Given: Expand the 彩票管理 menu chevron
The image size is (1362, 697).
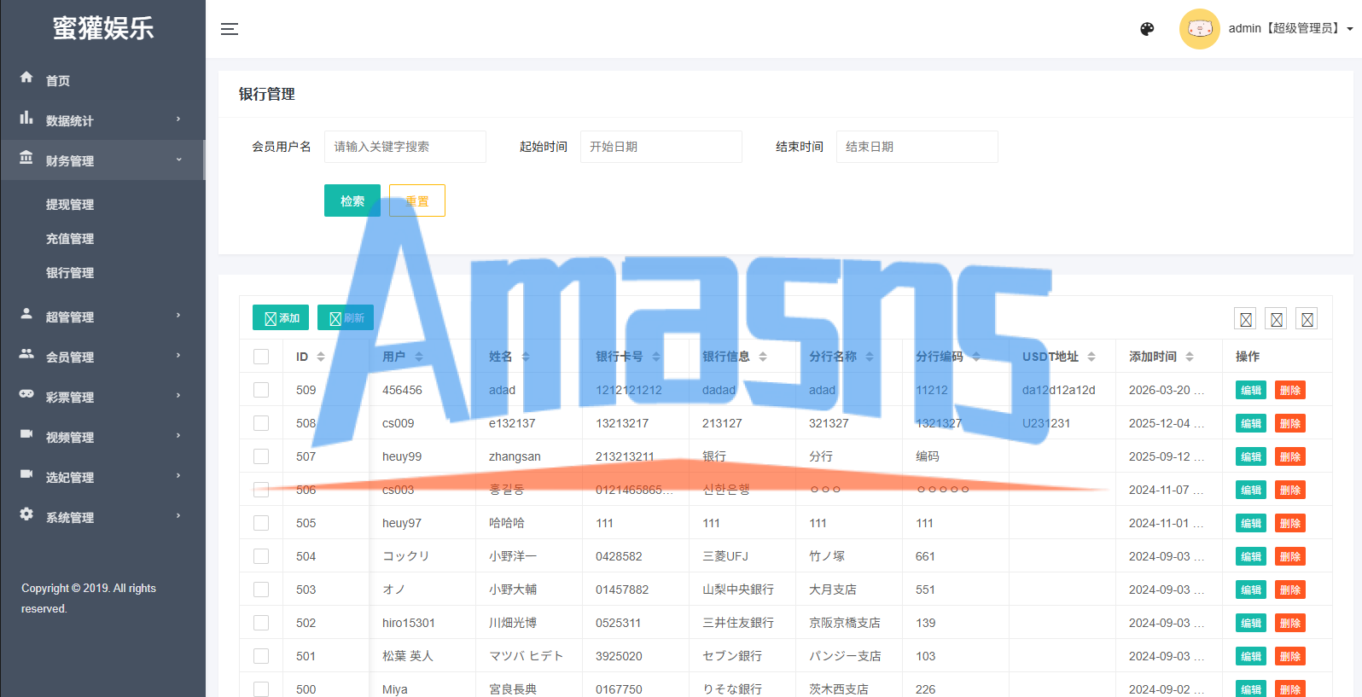Looking at the screenshot, I should (178, 395).
